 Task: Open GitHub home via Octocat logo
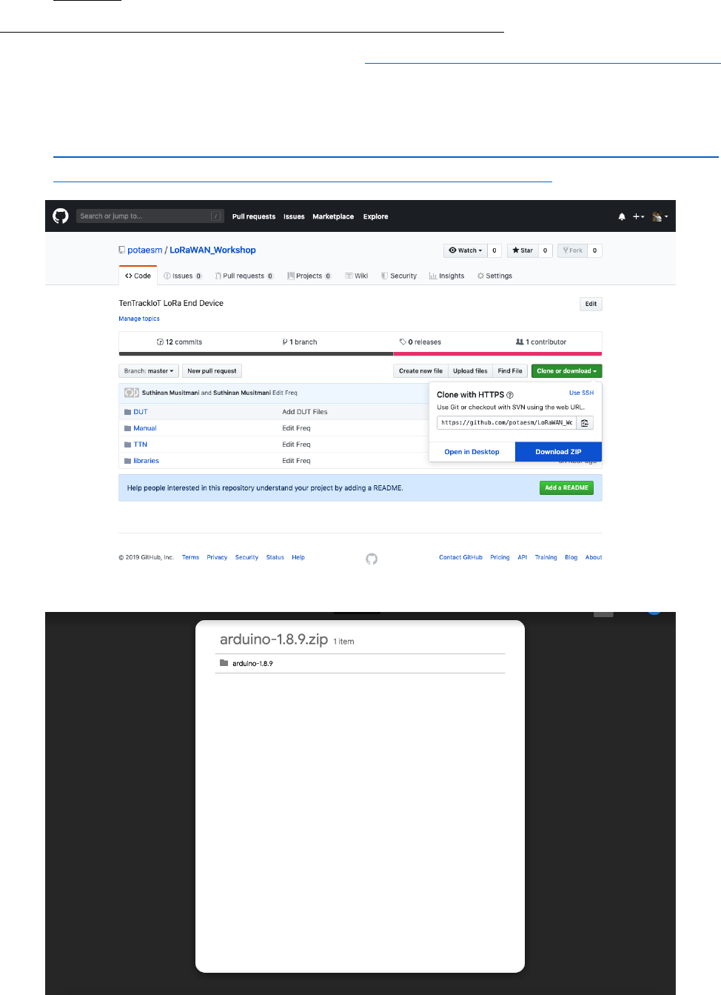point(61,216)
